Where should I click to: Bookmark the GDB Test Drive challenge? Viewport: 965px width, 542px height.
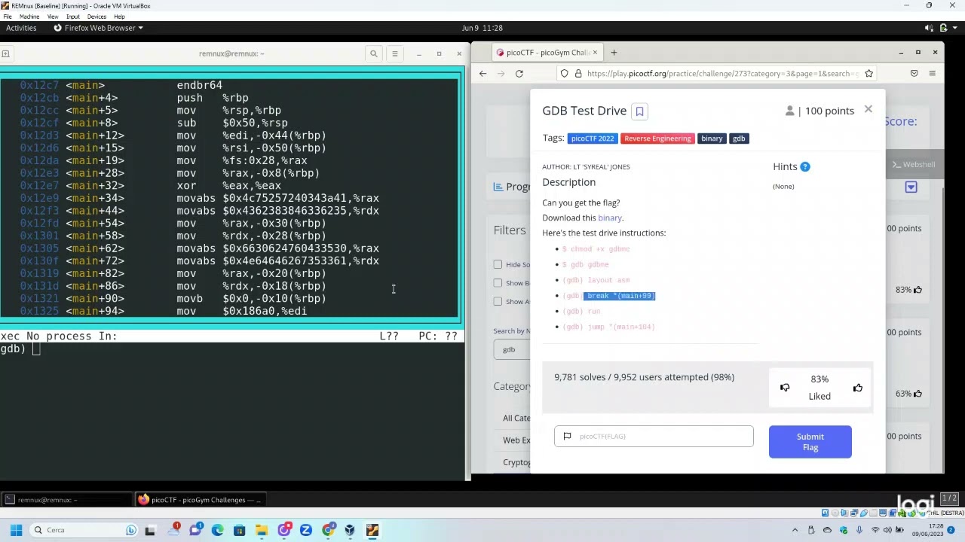click(x=639, y=111)
